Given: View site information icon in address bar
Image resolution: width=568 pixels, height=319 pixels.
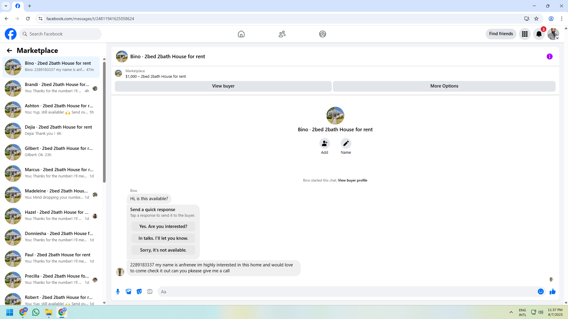Looking at the screenshot, I should tap(41, 19).
